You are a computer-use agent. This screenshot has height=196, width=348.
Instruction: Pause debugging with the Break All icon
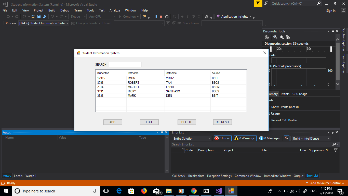click(x=156, y=16)
